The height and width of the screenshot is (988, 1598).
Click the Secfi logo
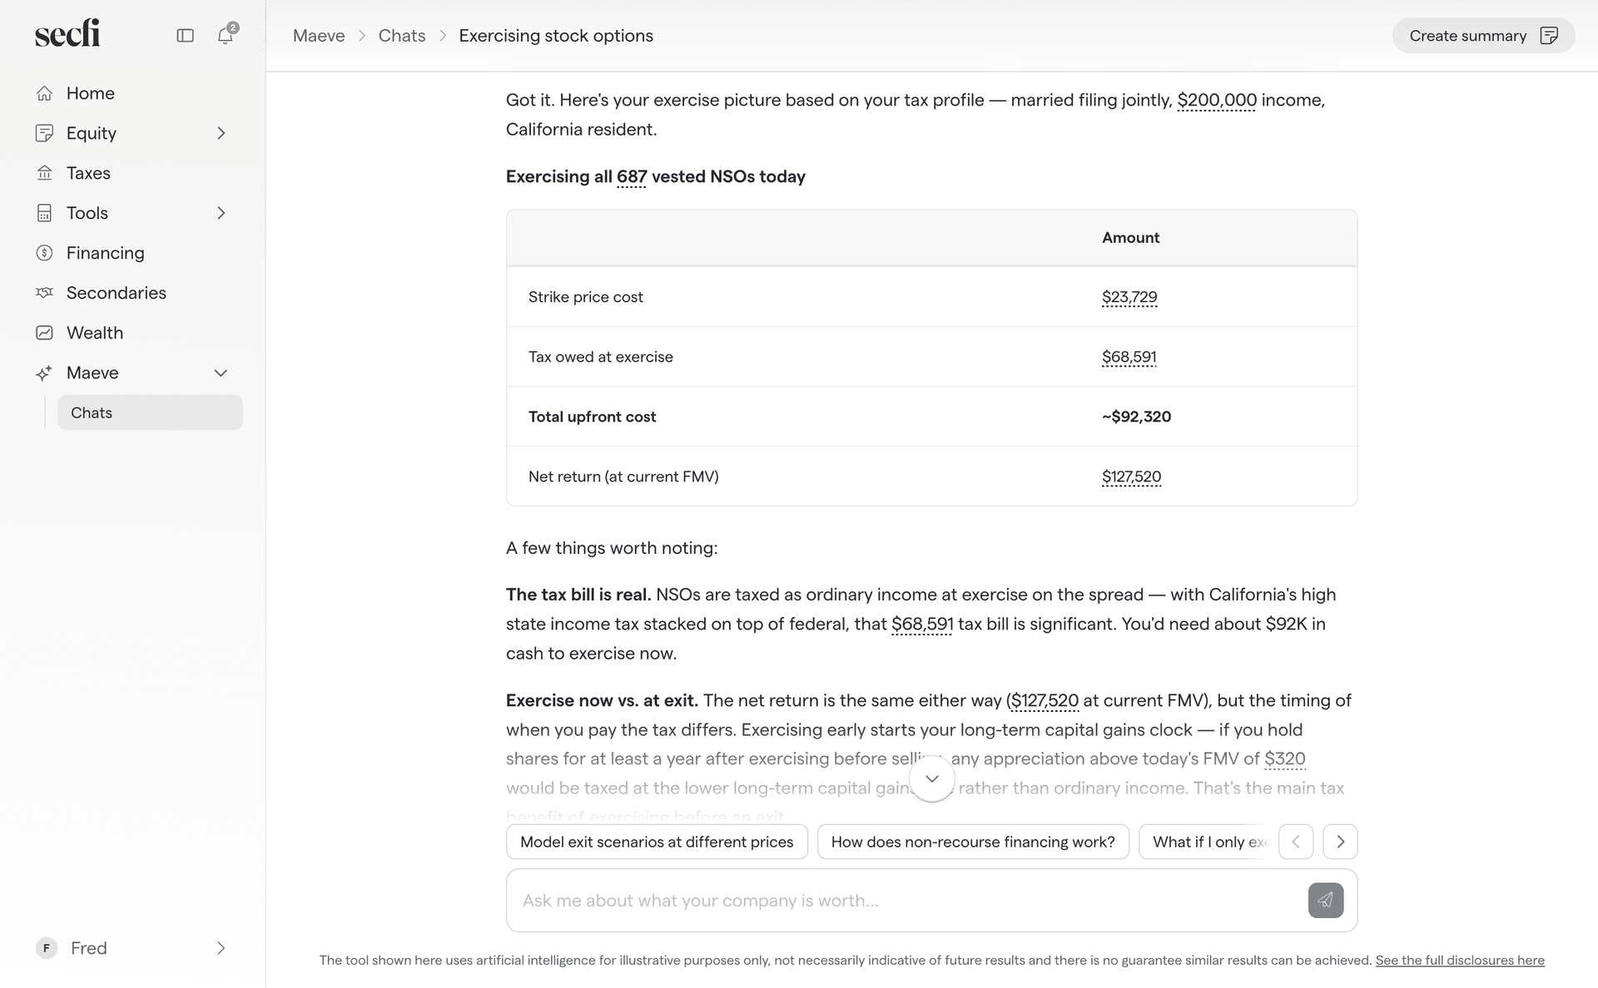coord(67,33)
